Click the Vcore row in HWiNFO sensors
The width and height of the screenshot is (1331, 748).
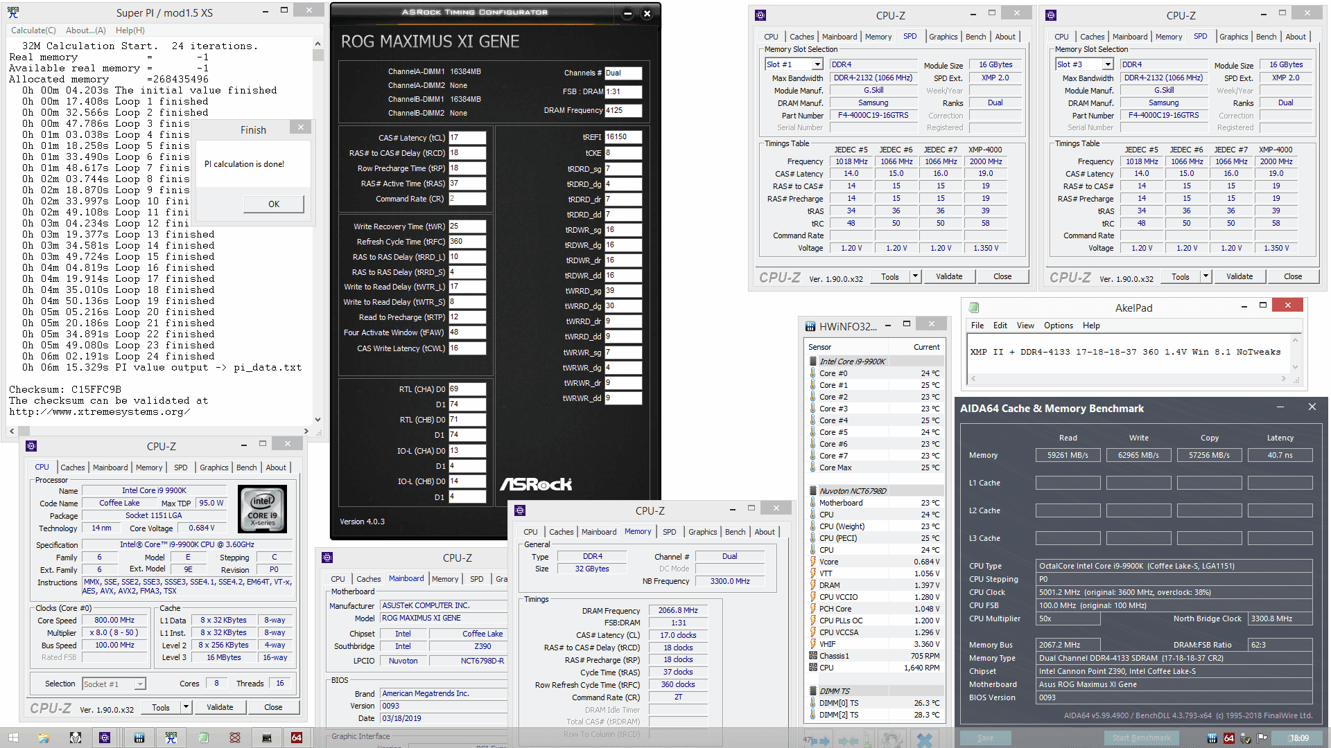(x=875, y=562)
